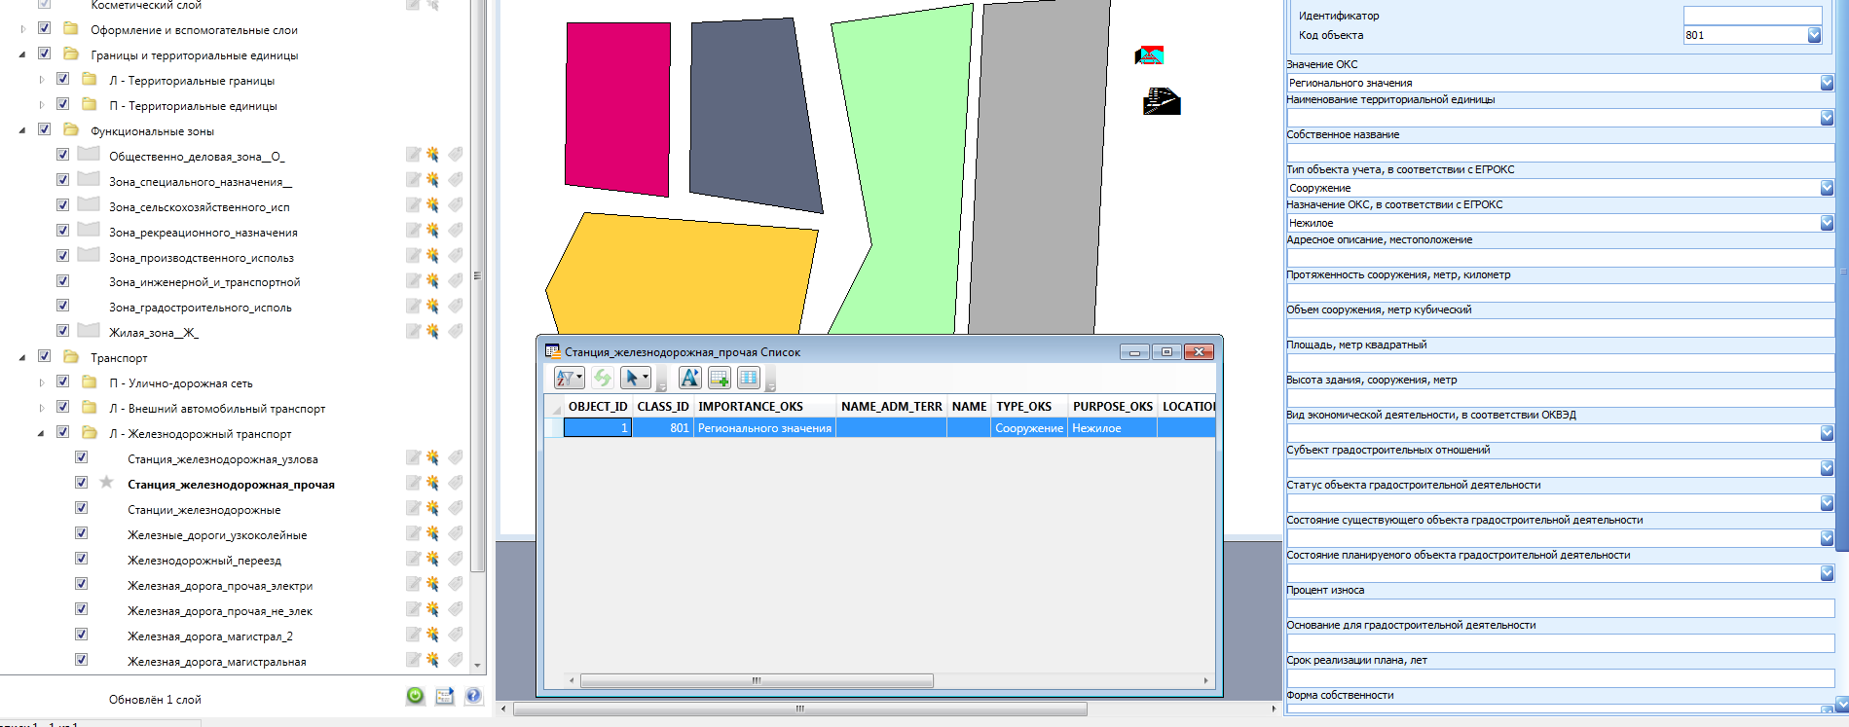This screenshot has height=727, width=1849.
Task: Open the Код объекта dropdown
Action: pos(1814,35)
